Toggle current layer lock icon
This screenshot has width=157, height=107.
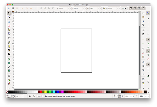click(x=34, y=96)
